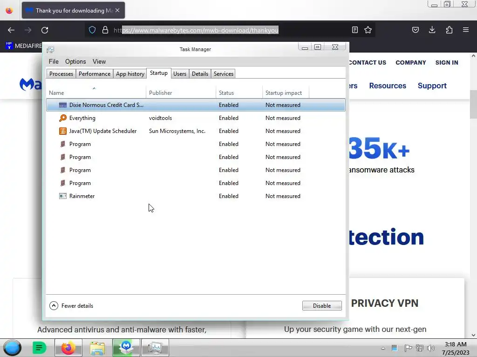Open the File menu in Task Manager
This screenshot has height=357, width=477.
pos(54,62)
